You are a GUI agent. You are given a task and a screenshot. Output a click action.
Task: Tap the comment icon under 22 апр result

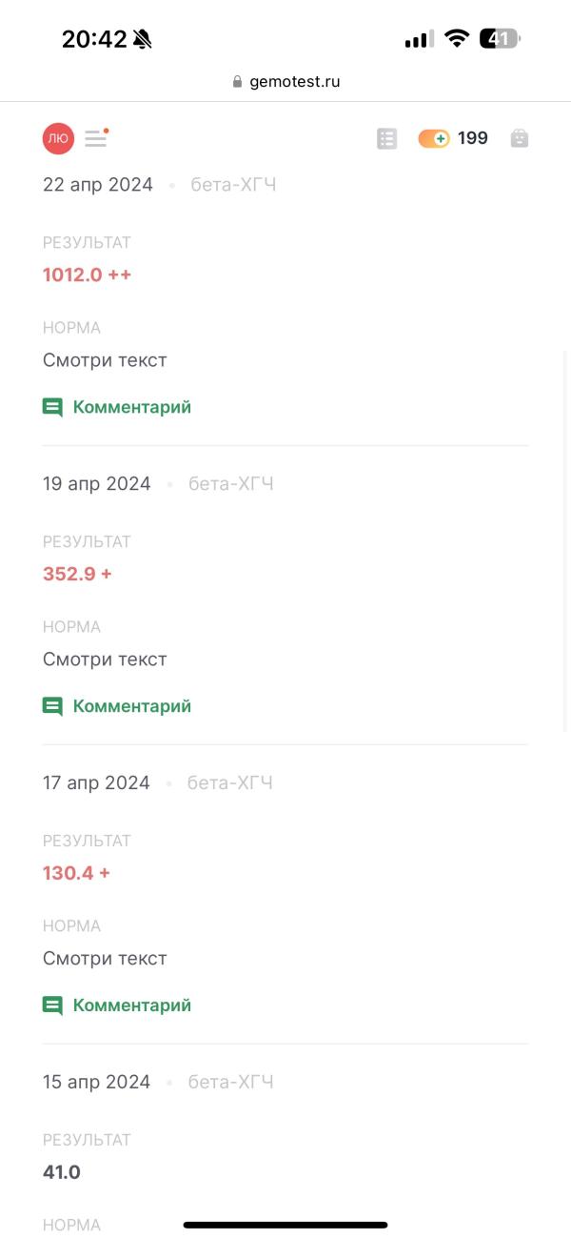[x=52, y=408]
